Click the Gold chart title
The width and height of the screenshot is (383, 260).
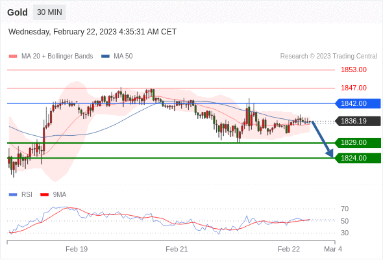[18, 12]
